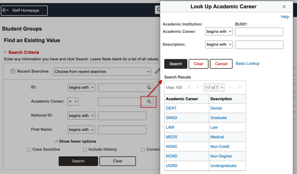Click Clear button in the lookup dialog
297x174 pixels.
[x=198, y=64]
